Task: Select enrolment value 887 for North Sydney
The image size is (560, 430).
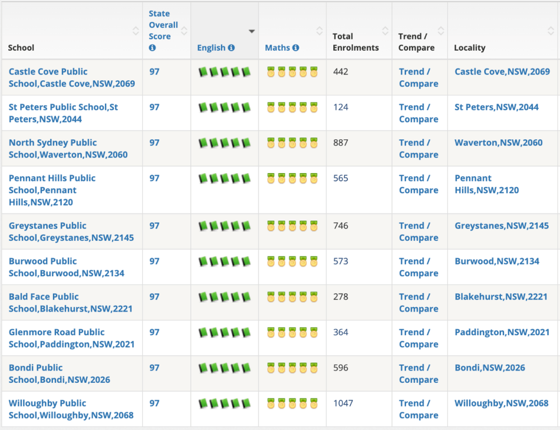Action: click(341, 143)
